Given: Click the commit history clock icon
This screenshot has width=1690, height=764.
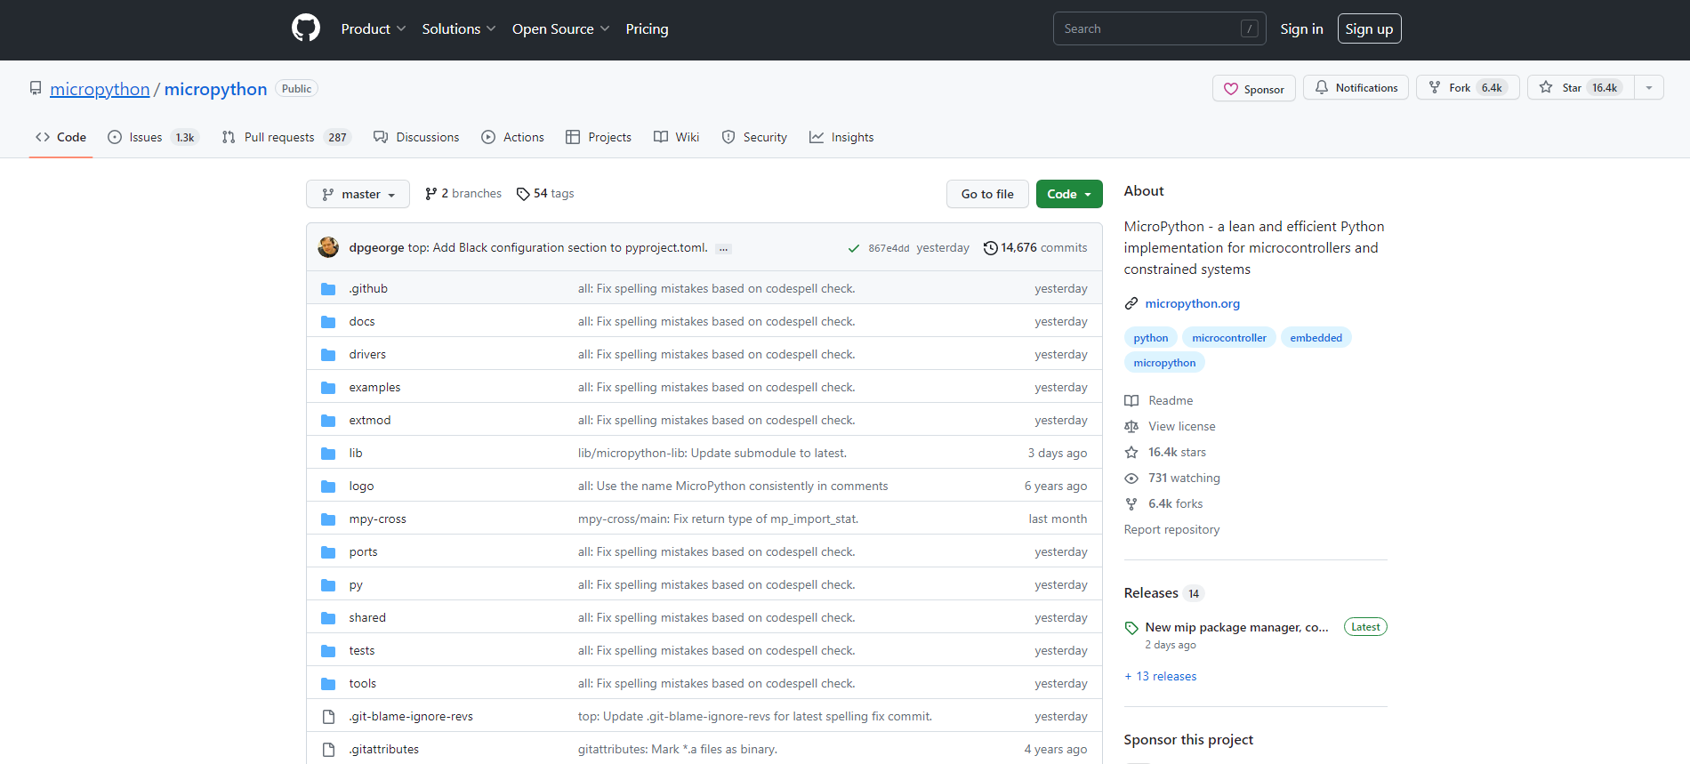Looking at the screenshot, I should click(x=990, y=248).
